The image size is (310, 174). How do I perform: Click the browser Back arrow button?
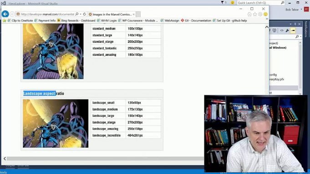5,14
